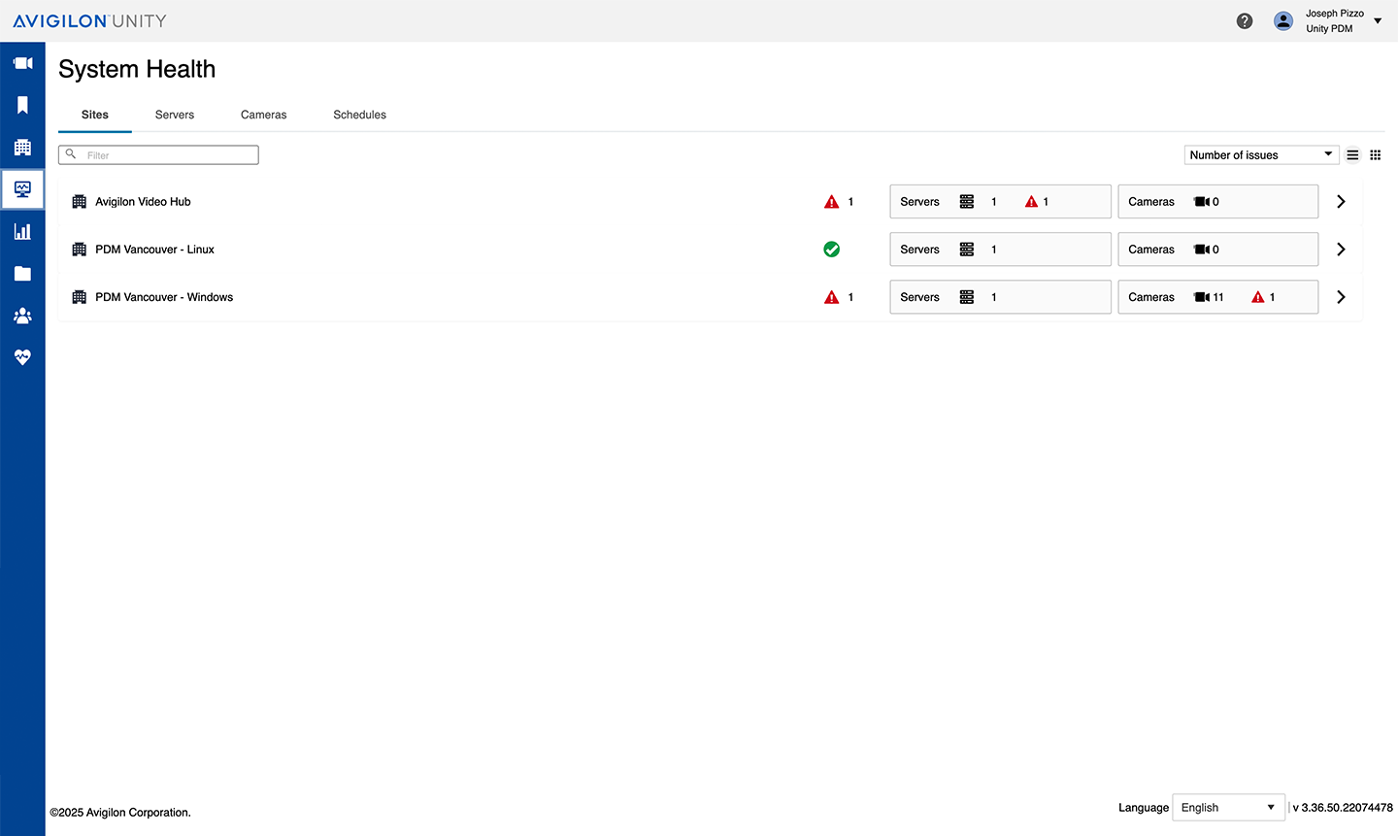This screenshot has width=1398, height=836.
Task: Open the heart health sidebar icon
Action: pyautogui.click(x=22, y=357)
